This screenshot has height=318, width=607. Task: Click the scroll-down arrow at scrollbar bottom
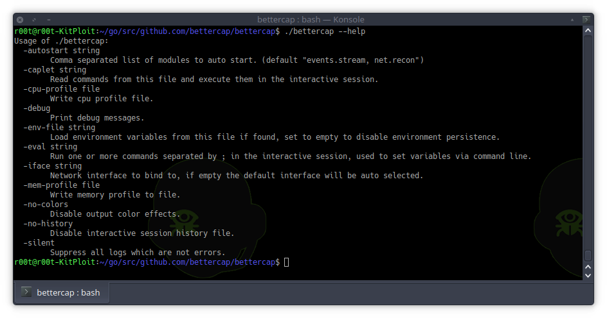[x=587, y=275]
